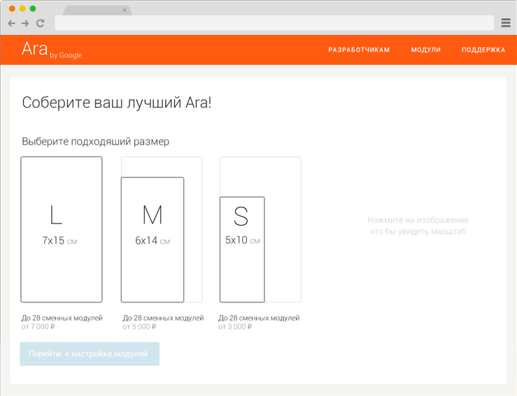This screenshot has width=517, height=396.
Task: Click До 28 сменных модулей under M
Action: (x=163, y=318)
